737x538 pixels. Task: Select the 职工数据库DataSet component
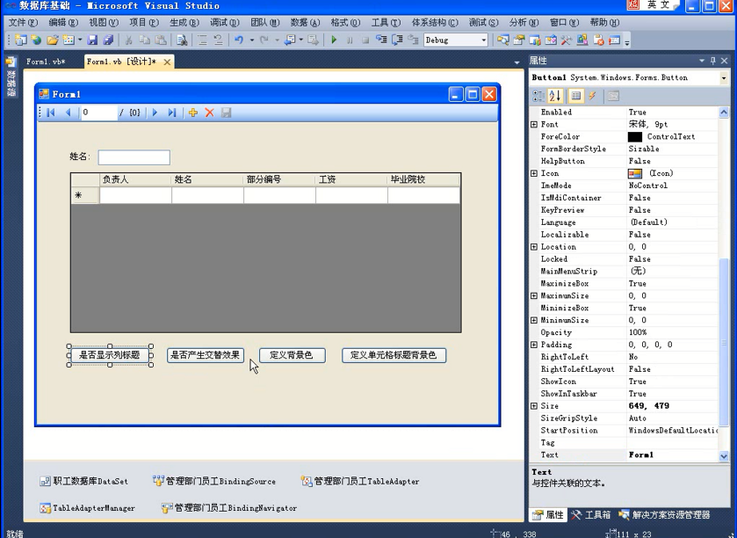click(x=83, y=481)
